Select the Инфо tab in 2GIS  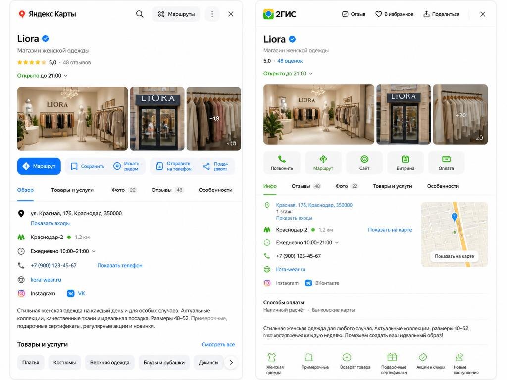pyautogui.click(x=270, y=186)
